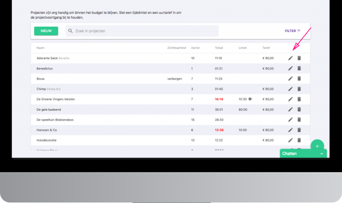The image size is (342, 203).
Task: Click the Limiet column header
Action: click(x=243, y=48)
